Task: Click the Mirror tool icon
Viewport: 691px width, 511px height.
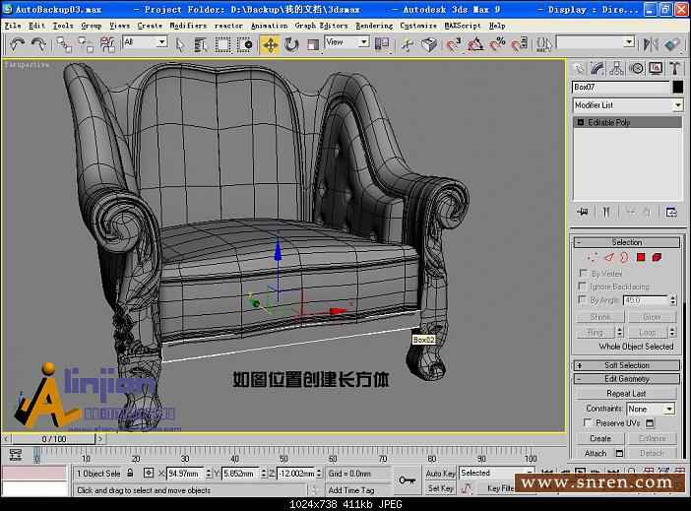Action: click(651, 44)
